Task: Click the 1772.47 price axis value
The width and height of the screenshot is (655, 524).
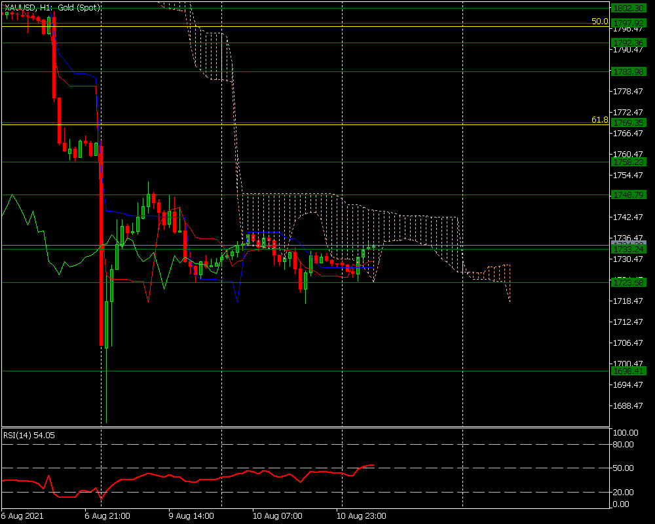Action: 628,113
